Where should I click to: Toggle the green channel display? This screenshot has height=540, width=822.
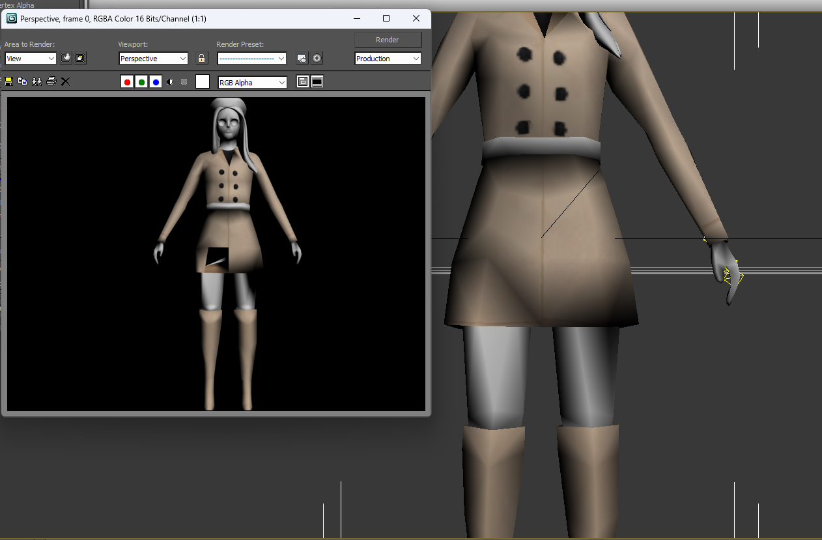pos(141,82)
